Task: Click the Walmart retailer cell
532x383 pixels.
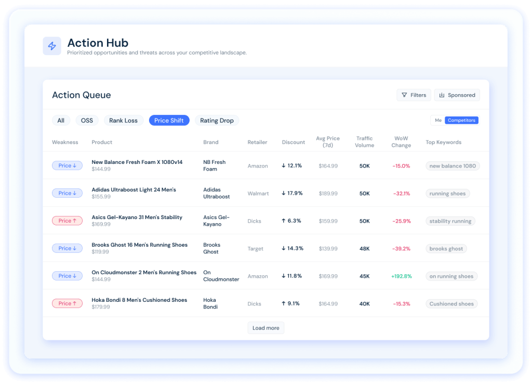Action: 258,194
